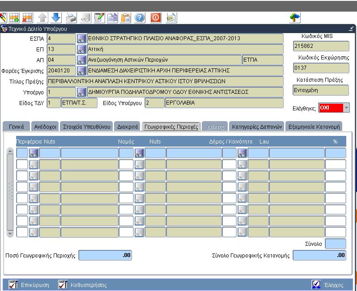Click the insert record toolbar icon

click(14, 18)
